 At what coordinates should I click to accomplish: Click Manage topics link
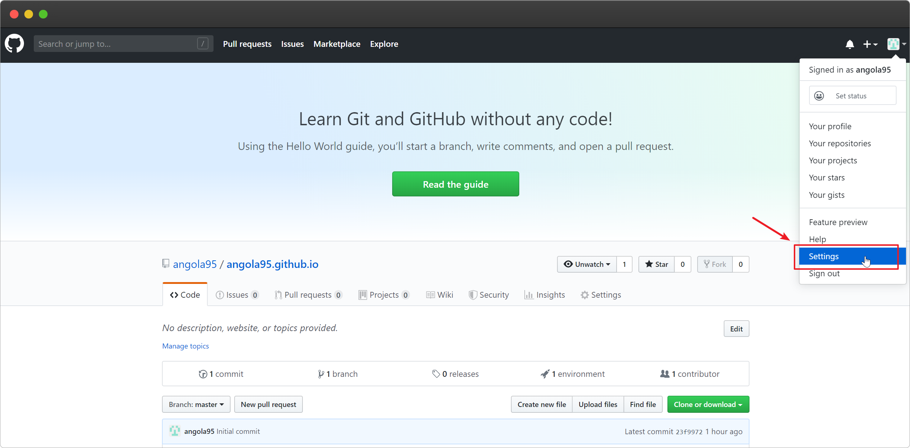tap(186, 346)
